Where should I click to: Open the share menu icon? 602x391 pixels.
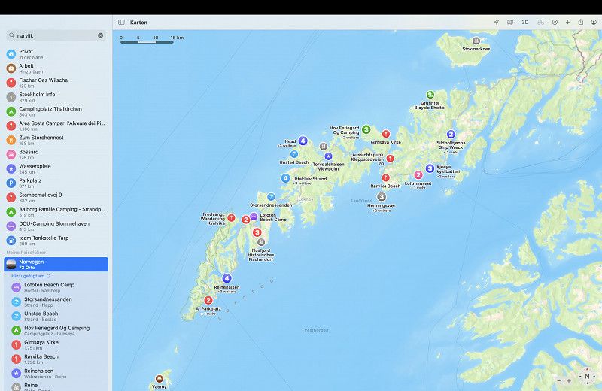pyautogui.click(x=580, y=23)
